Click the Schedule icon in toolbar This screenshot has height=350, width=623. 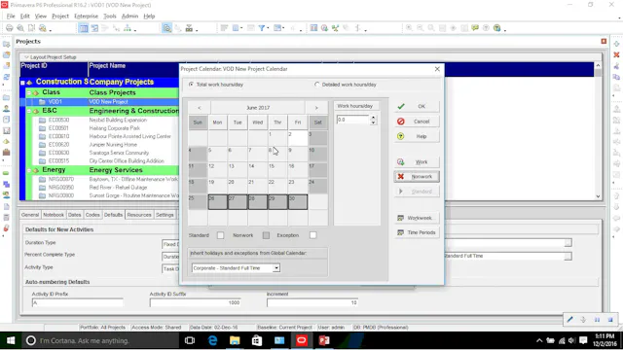tap(324, 28)
